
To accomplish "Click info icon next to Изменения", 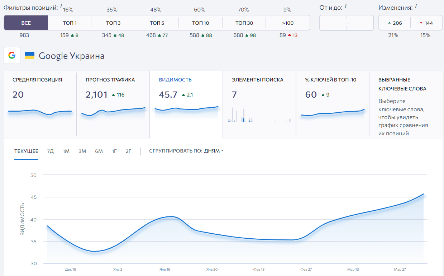I will (416, 6).
